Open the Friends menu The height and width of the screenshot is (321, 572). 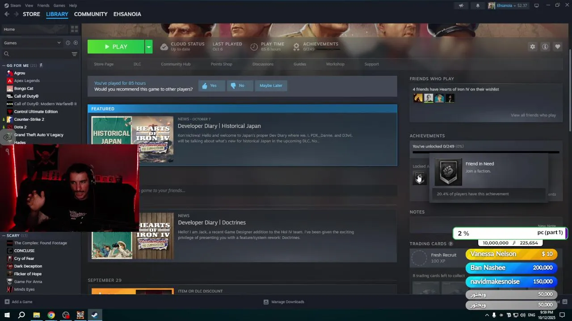tap(43, 5)
